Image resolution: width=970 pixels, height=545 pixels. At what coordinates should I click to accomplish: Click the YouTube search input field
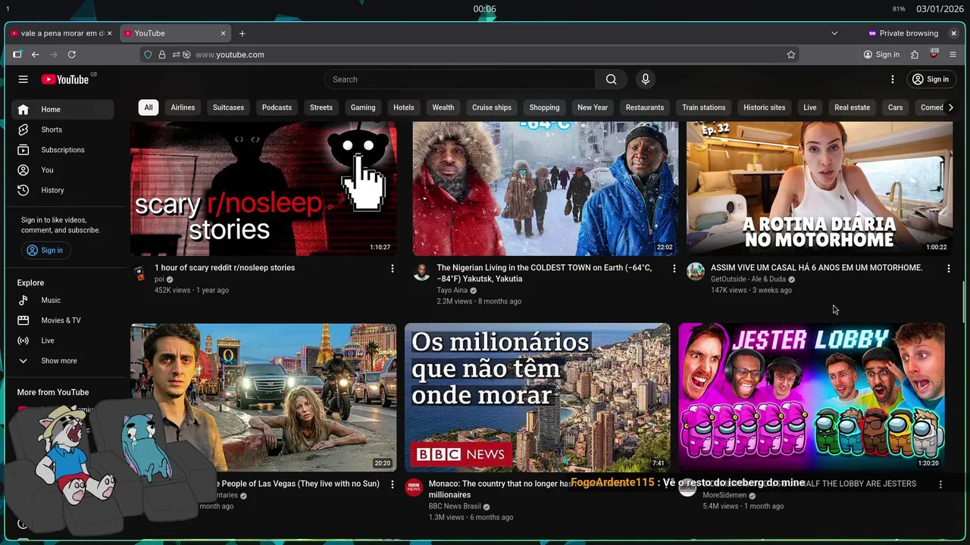(460, 79)
